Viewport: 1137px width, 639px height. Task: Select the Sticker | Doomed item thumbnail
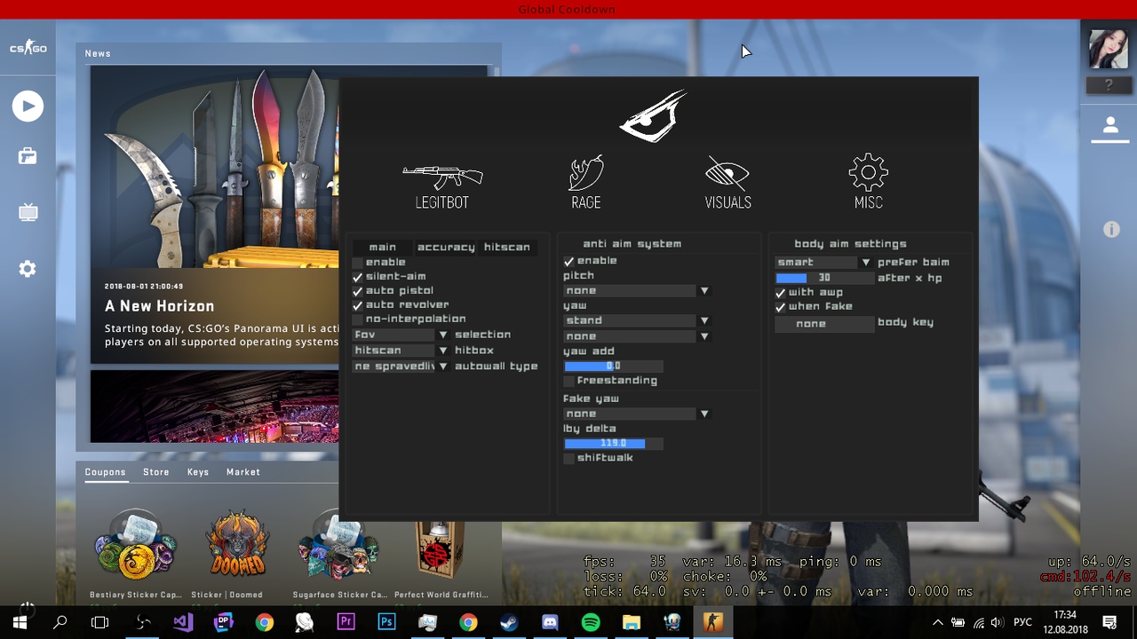237,543
